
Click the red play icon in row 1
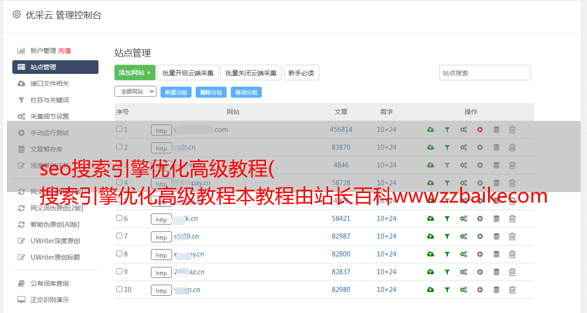[480, 130]
